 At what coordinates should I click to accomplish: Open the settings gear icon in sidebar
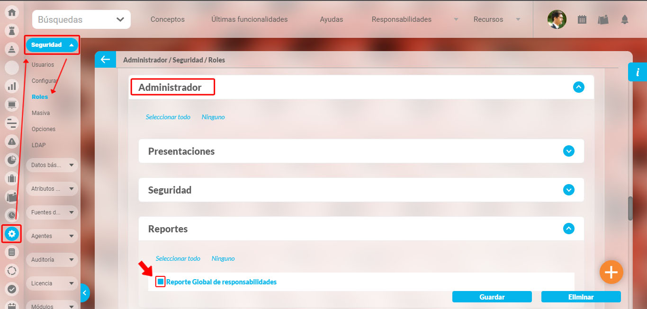pyautogui.click(x=12, y=234)
